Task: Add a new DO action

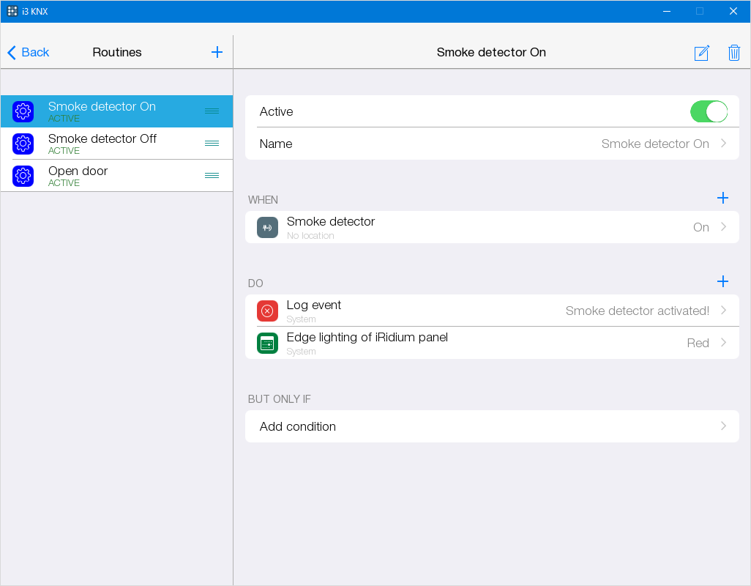Action: pos(722,281)
